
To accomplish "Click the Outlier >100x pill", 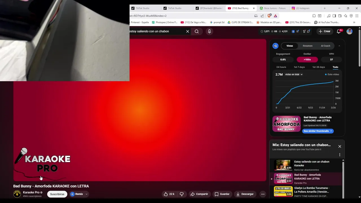I will (x=307, y=59).
